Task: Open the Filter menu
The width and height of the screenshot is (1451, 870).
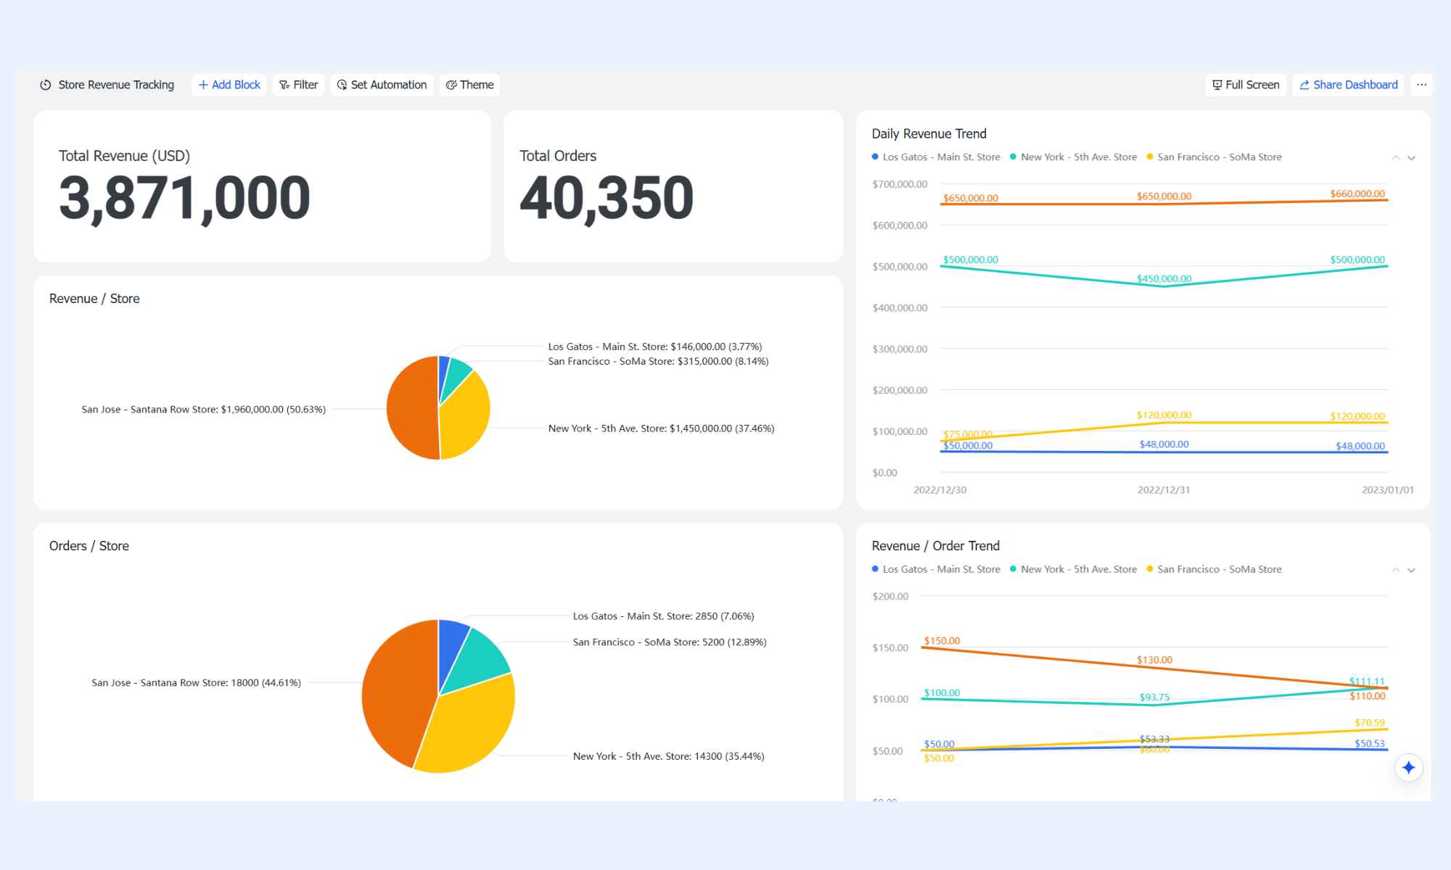Action: (x=299, y=85)
